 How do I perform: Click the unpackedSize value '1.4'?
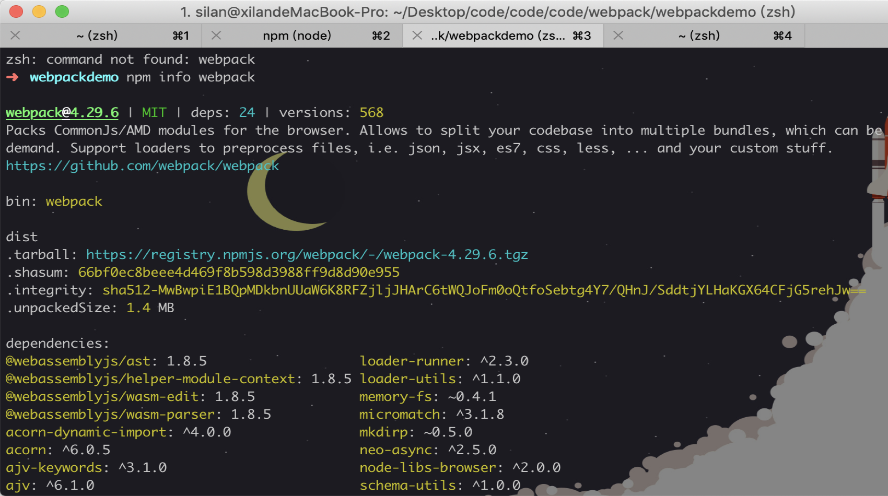138,308
